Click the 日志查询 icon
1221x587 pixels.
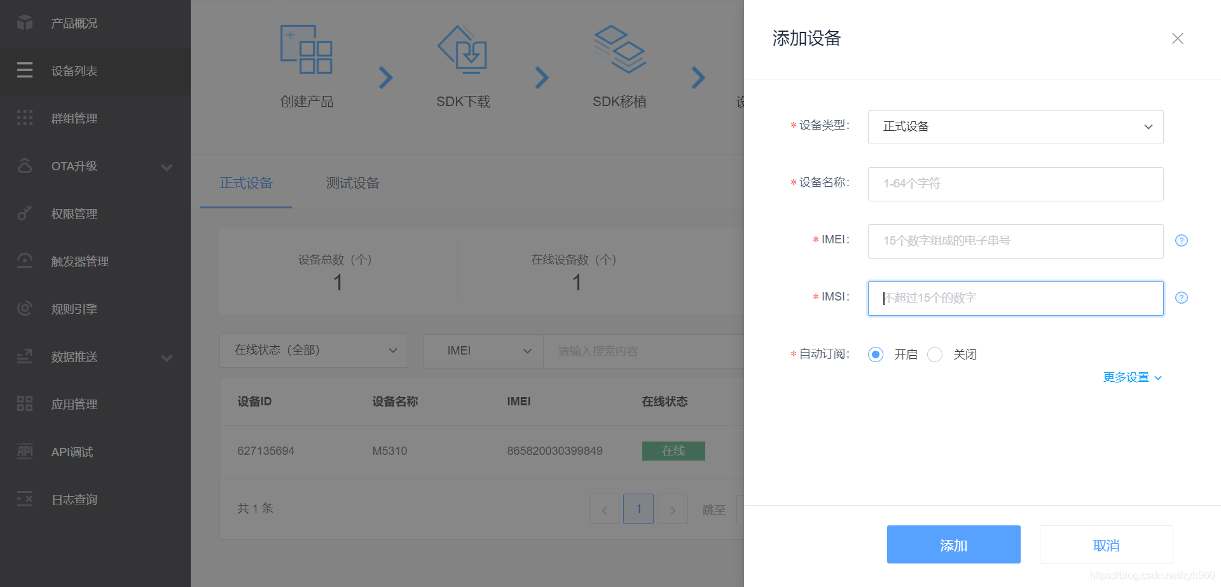pos(25,499)
